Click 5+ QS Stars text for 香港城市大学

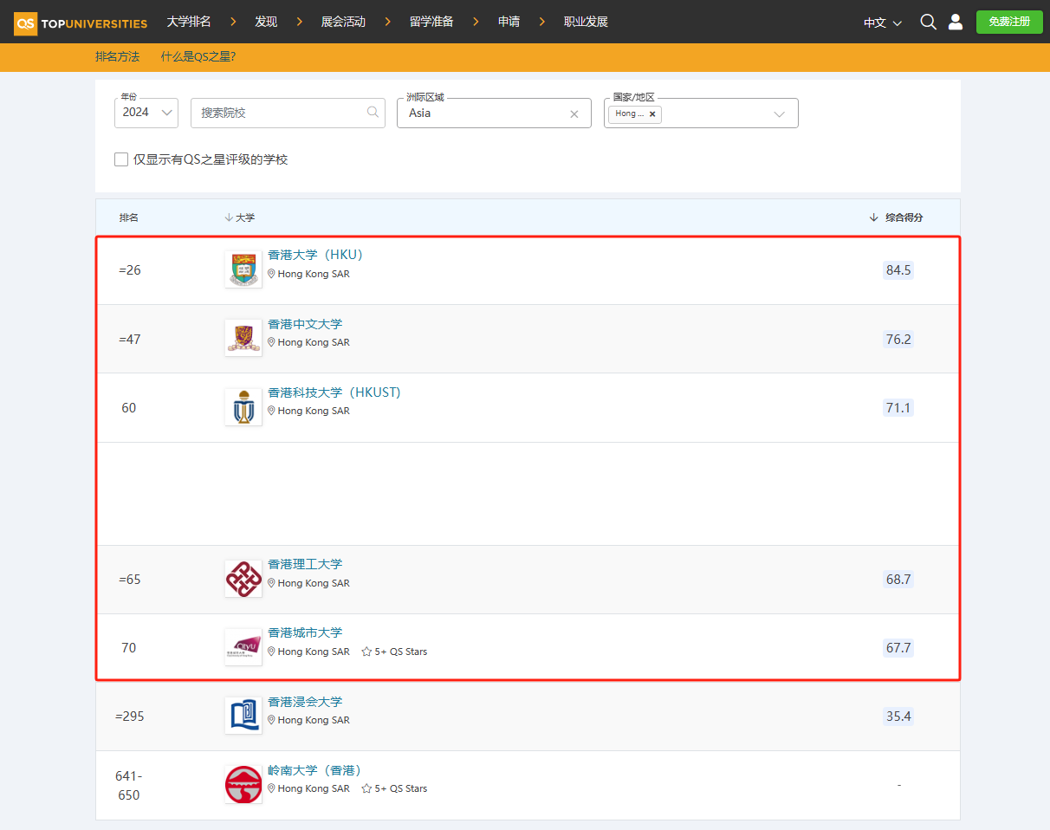tap(401, 652)
